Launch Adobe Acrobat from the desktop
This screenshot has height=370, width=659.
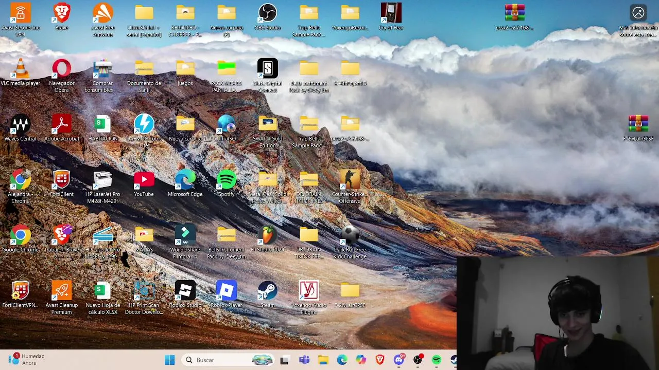coord(62,128)
